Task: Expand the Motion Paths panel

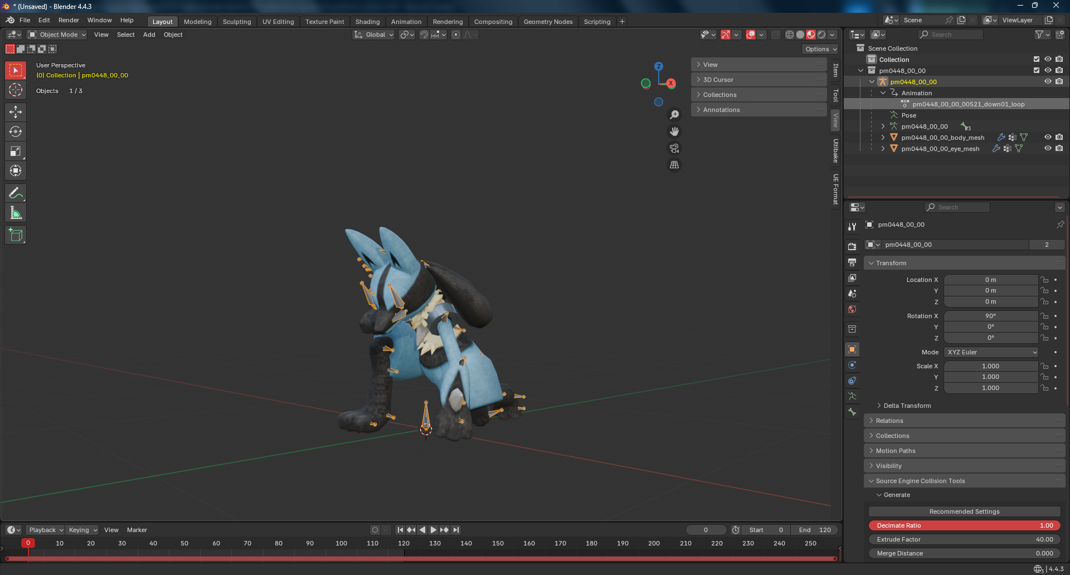Action: click(x=965, y=451)
